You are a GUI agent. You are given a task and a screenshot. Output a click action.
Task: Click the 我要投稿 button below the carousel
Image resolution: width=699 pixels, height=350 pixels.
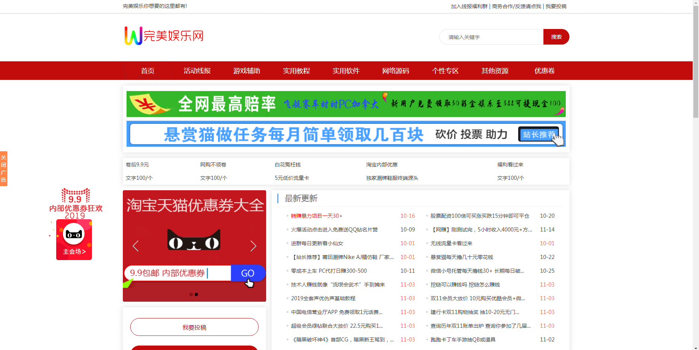pyautogui.click(x=194, y=327)
